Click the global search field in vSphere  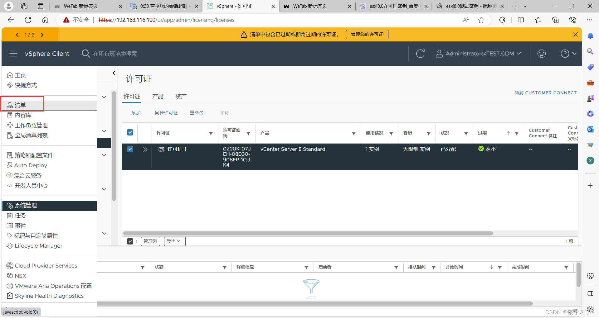tap(115, 54)
